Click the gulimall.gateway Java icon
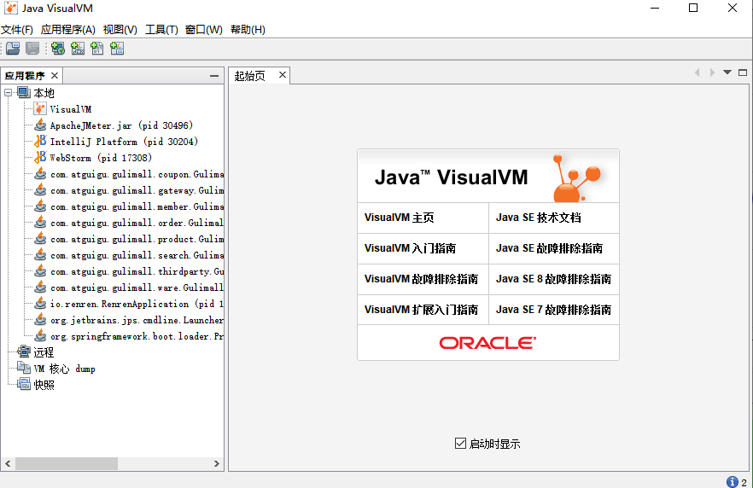 coord(40,190)
